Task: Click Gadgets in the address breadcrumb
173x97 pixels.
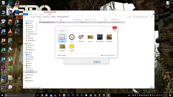Action: (x=53, y=17)
